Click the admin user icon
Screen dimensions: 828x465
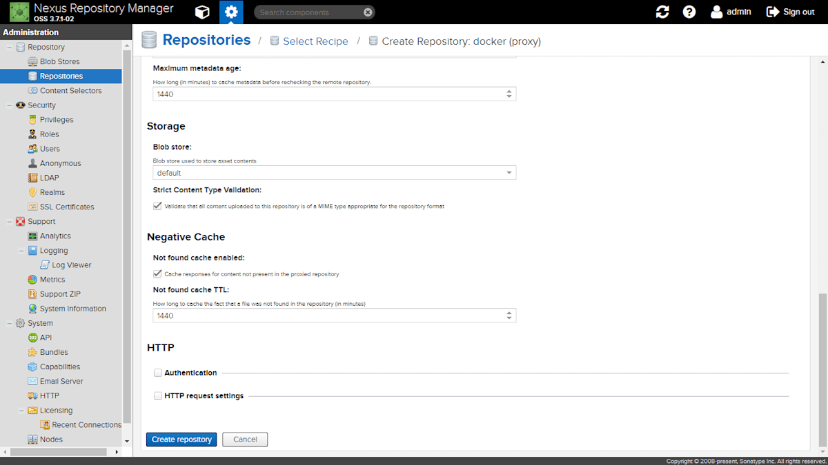tap(717, 12)
